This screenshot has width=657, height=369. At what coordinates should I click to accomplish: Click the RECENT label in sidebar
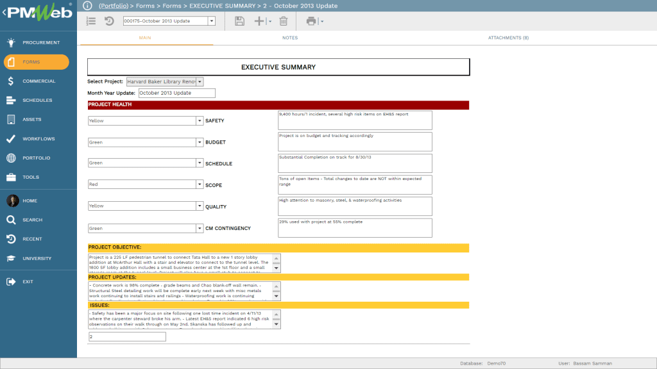(32, 240)
